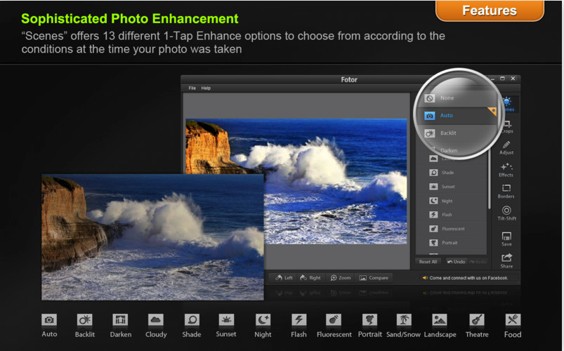The width and height of the screenshot is (564, 351).
Task: Open the Tilt-Shift tool
Action: [x=506, y=213]
